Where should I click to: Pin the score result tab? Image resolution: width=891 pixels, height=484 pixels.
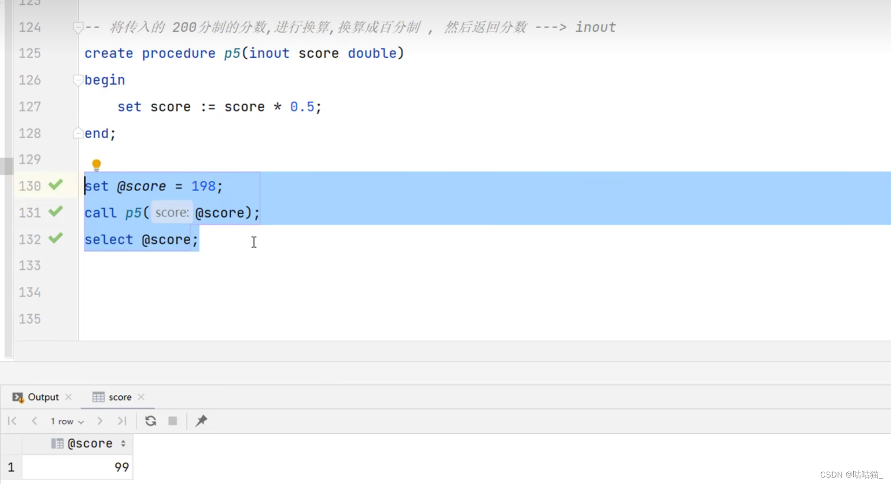202,421
